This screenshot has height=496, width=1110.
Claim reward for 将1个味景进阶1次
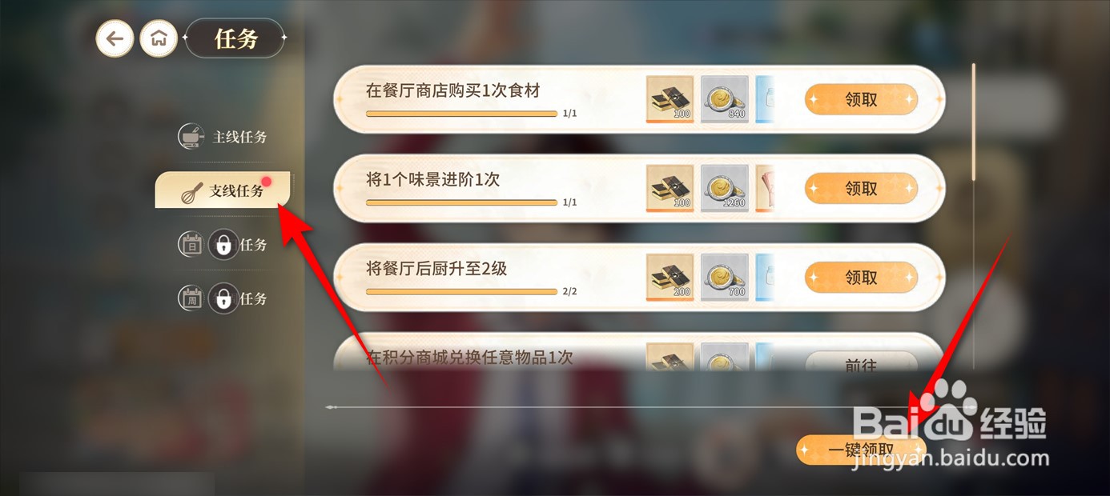pyautogui.click(x=861, y=189)
